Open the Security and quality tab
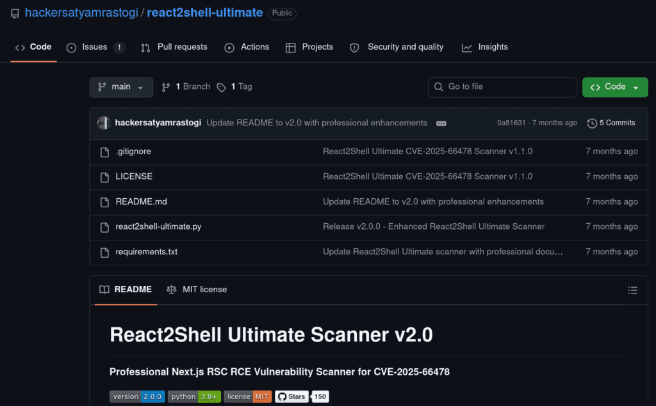The width and height of the screenshot is (656, 406). pos(397,47)
